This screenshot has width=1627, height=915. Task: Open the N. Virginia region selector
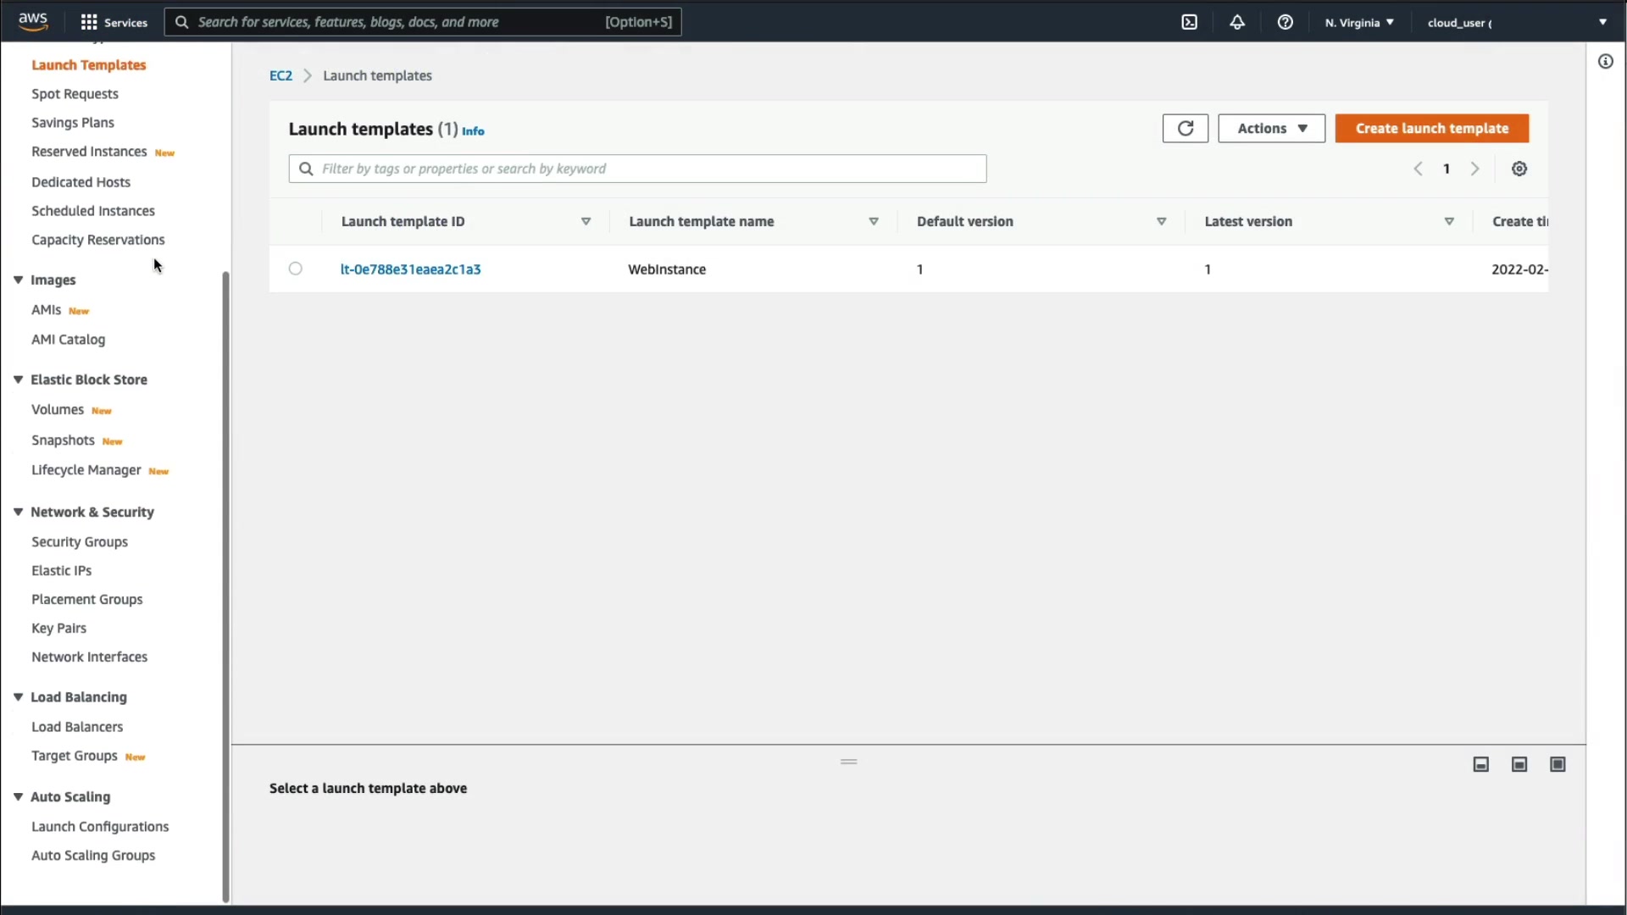pyautogui.click(x=1359, y=23)
